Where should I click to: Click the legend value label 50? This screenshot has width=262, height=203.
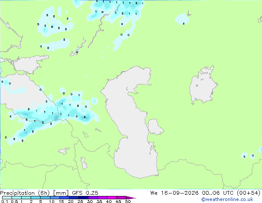click(128, 201)
